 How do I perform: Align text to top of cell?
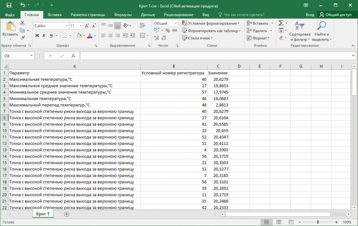[103, 26]
